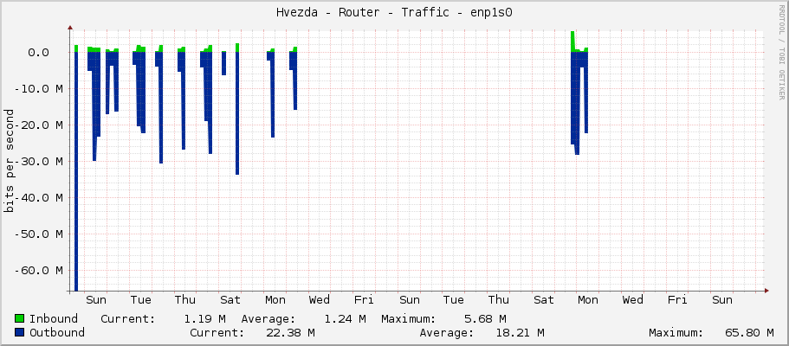
Task: Click the '-60.0 M' y-axis tick label
Action: tap(38, 270)
